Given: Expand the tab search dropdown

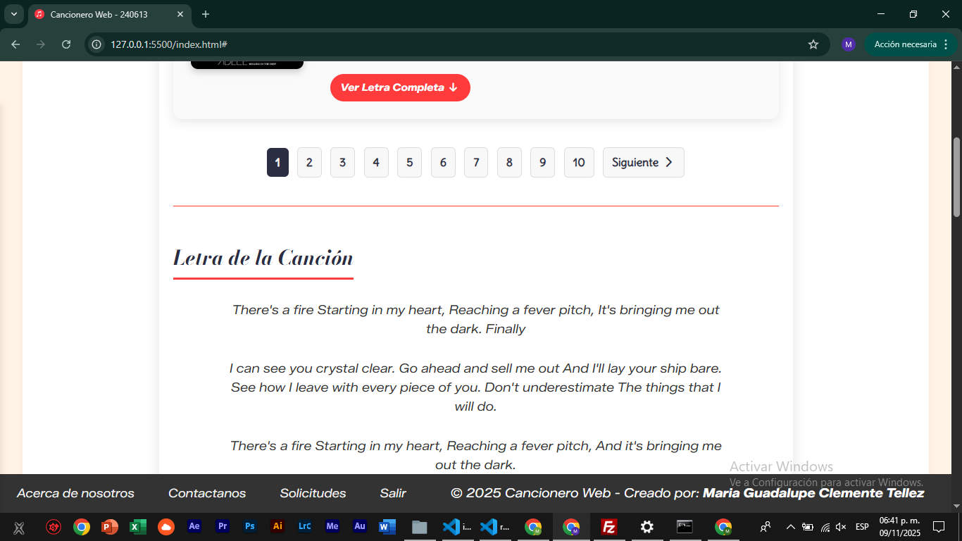Looking at the screenshot, I should click(x=13, y=14).
